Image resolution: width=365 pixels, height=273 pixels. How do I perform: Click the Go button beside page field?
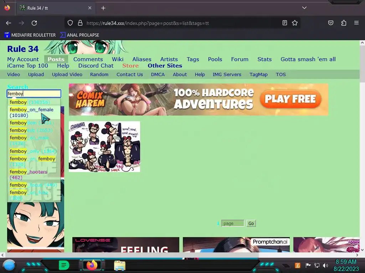pos(251,223)
